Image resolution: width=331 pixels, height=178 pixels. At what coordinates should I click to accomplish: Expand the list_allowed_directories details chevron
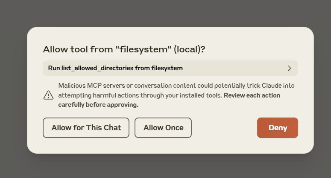pos(289,68)
